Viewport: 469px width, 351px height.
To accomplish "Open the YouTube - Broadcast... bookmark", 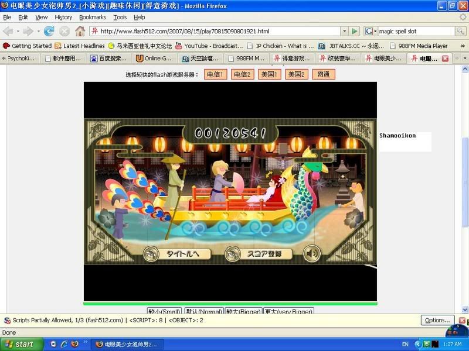I will pyautogui.click(x=209, y=46).
